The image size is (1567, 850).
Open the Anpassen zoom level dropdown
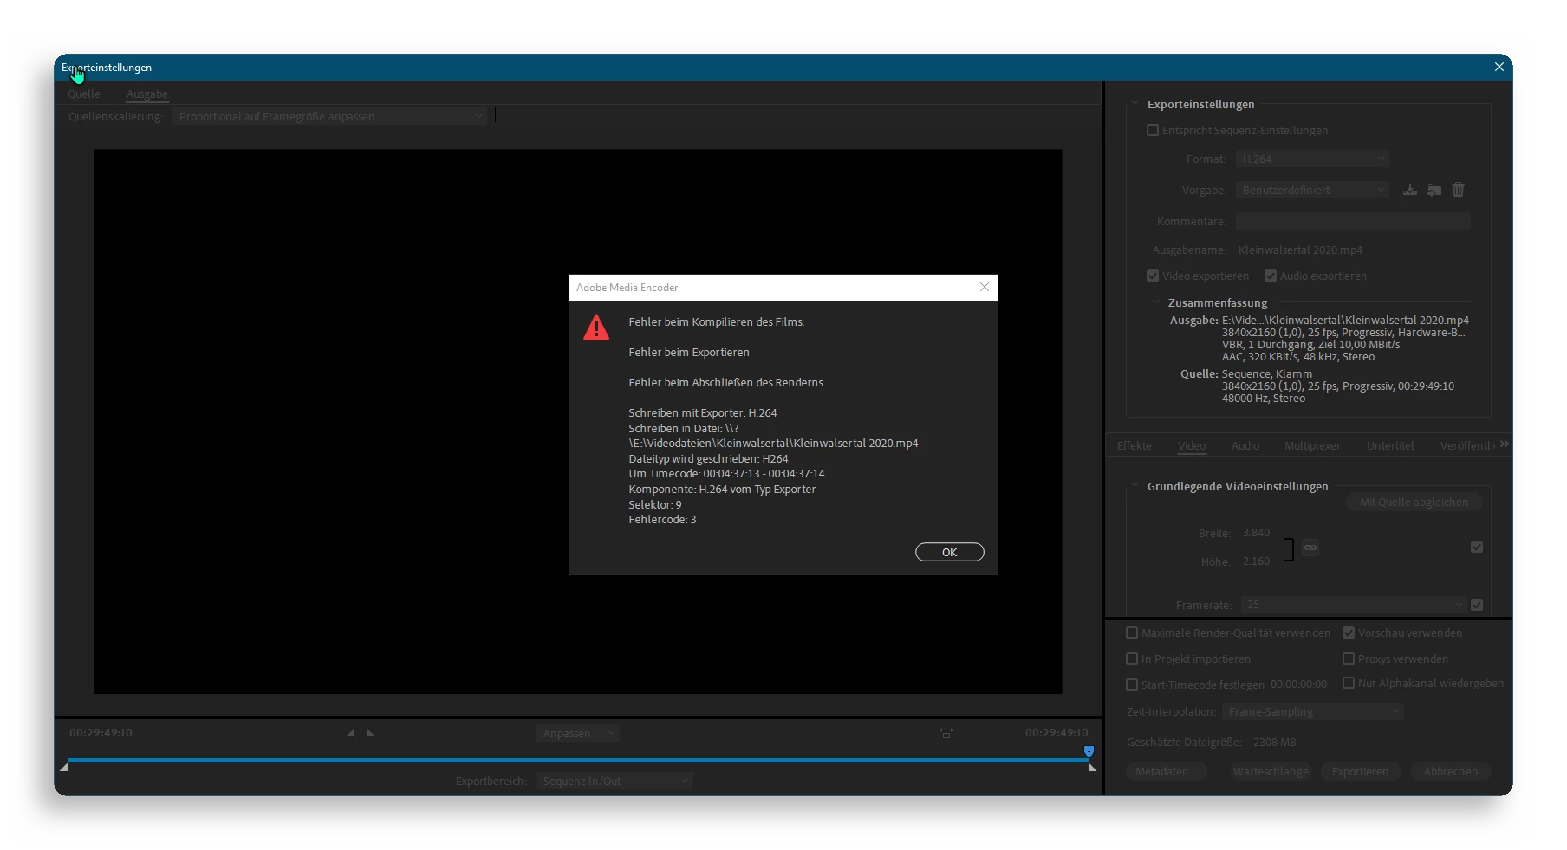coord(577,733)
